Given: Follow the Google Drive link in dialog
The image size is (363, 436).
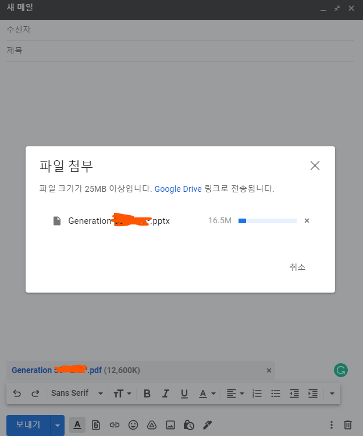Looking at the screenshot, I should tap(178, 189).
